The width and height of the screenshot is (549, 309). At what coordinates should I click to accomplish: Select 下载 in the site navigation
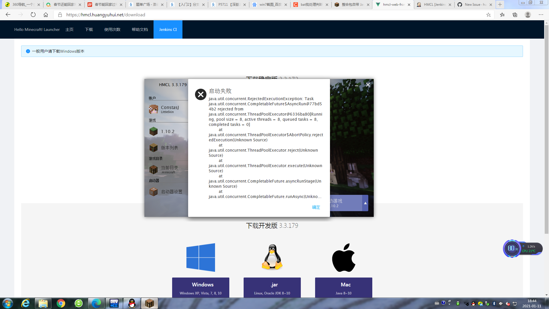pos(89,29)
